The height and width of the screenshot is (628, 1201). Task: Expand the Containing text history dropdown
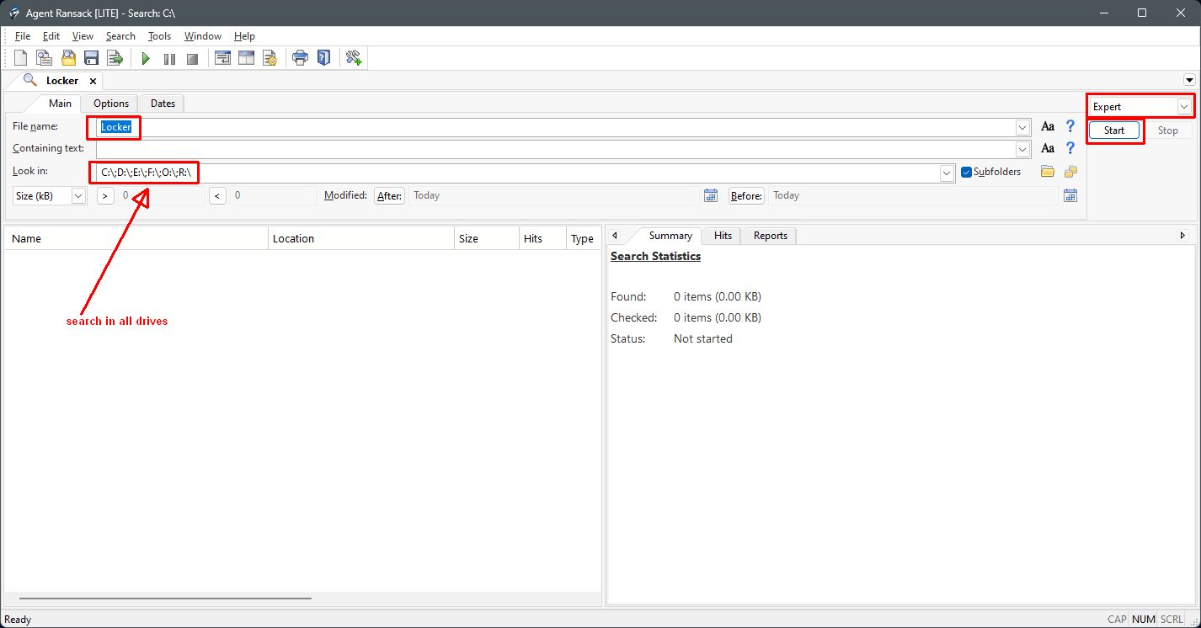point(1023,149)
